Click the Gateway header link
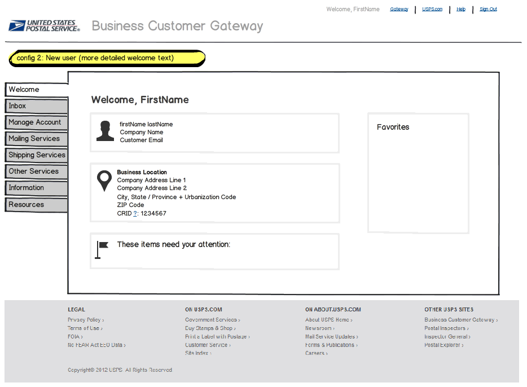Screen dimensions: 527x387 399,9
